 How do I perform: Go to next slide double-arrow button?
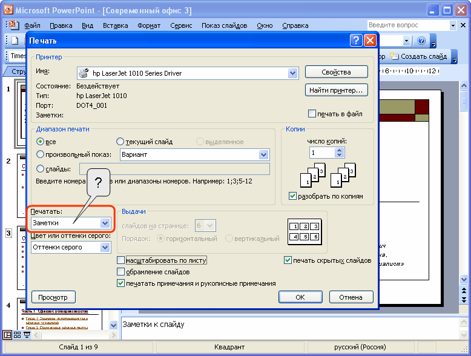coord(464,300)
